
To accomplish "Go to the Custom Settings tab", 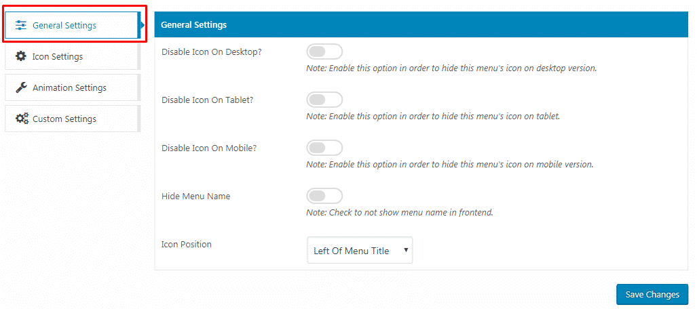I will (x=72, y=119).
